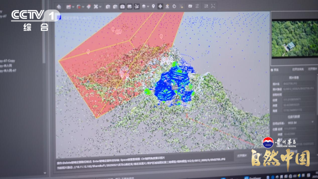
Task: Click the left panel scroll-down arrow
Action: click(45, 173)
